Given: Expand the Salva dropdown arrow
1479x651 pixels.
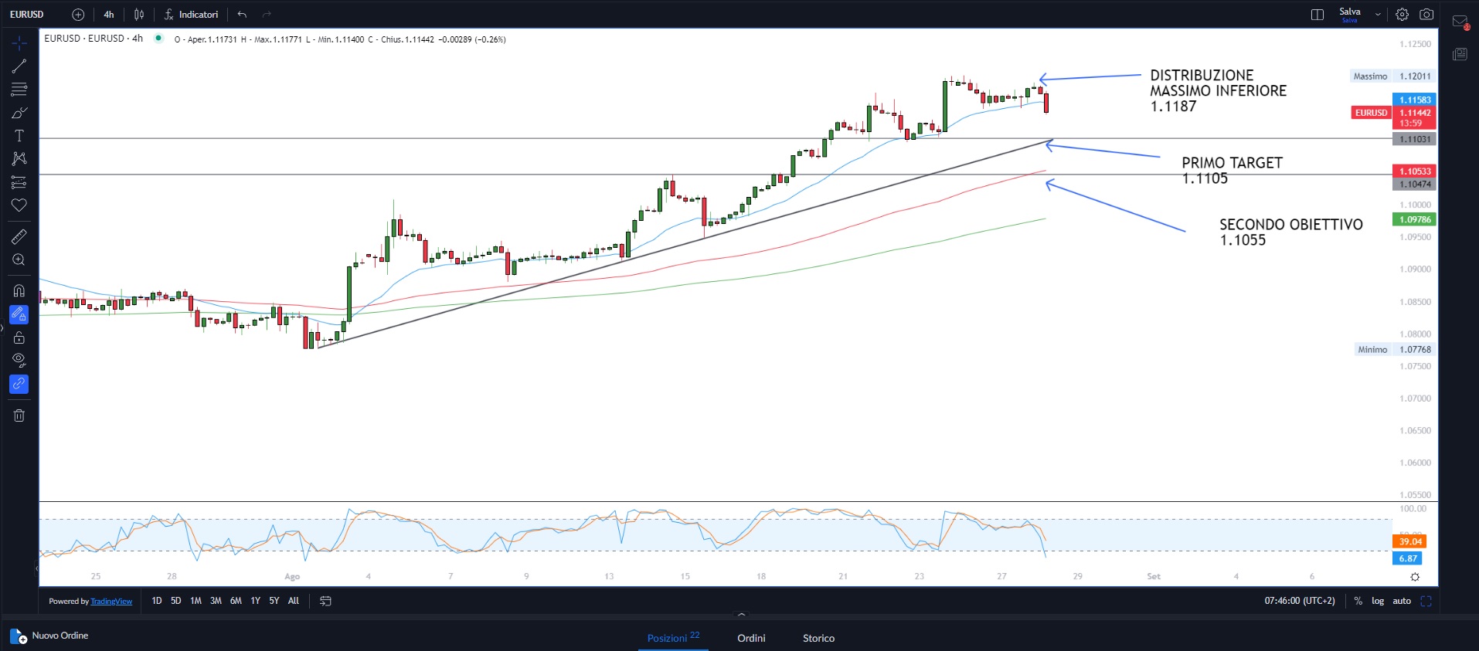Looking at the screenshot, I should point(1378,15).
